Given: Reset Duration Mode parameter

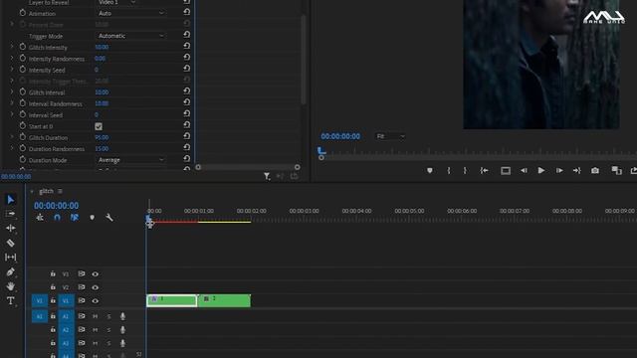Looking at the screenshot, I should [187, 159].
